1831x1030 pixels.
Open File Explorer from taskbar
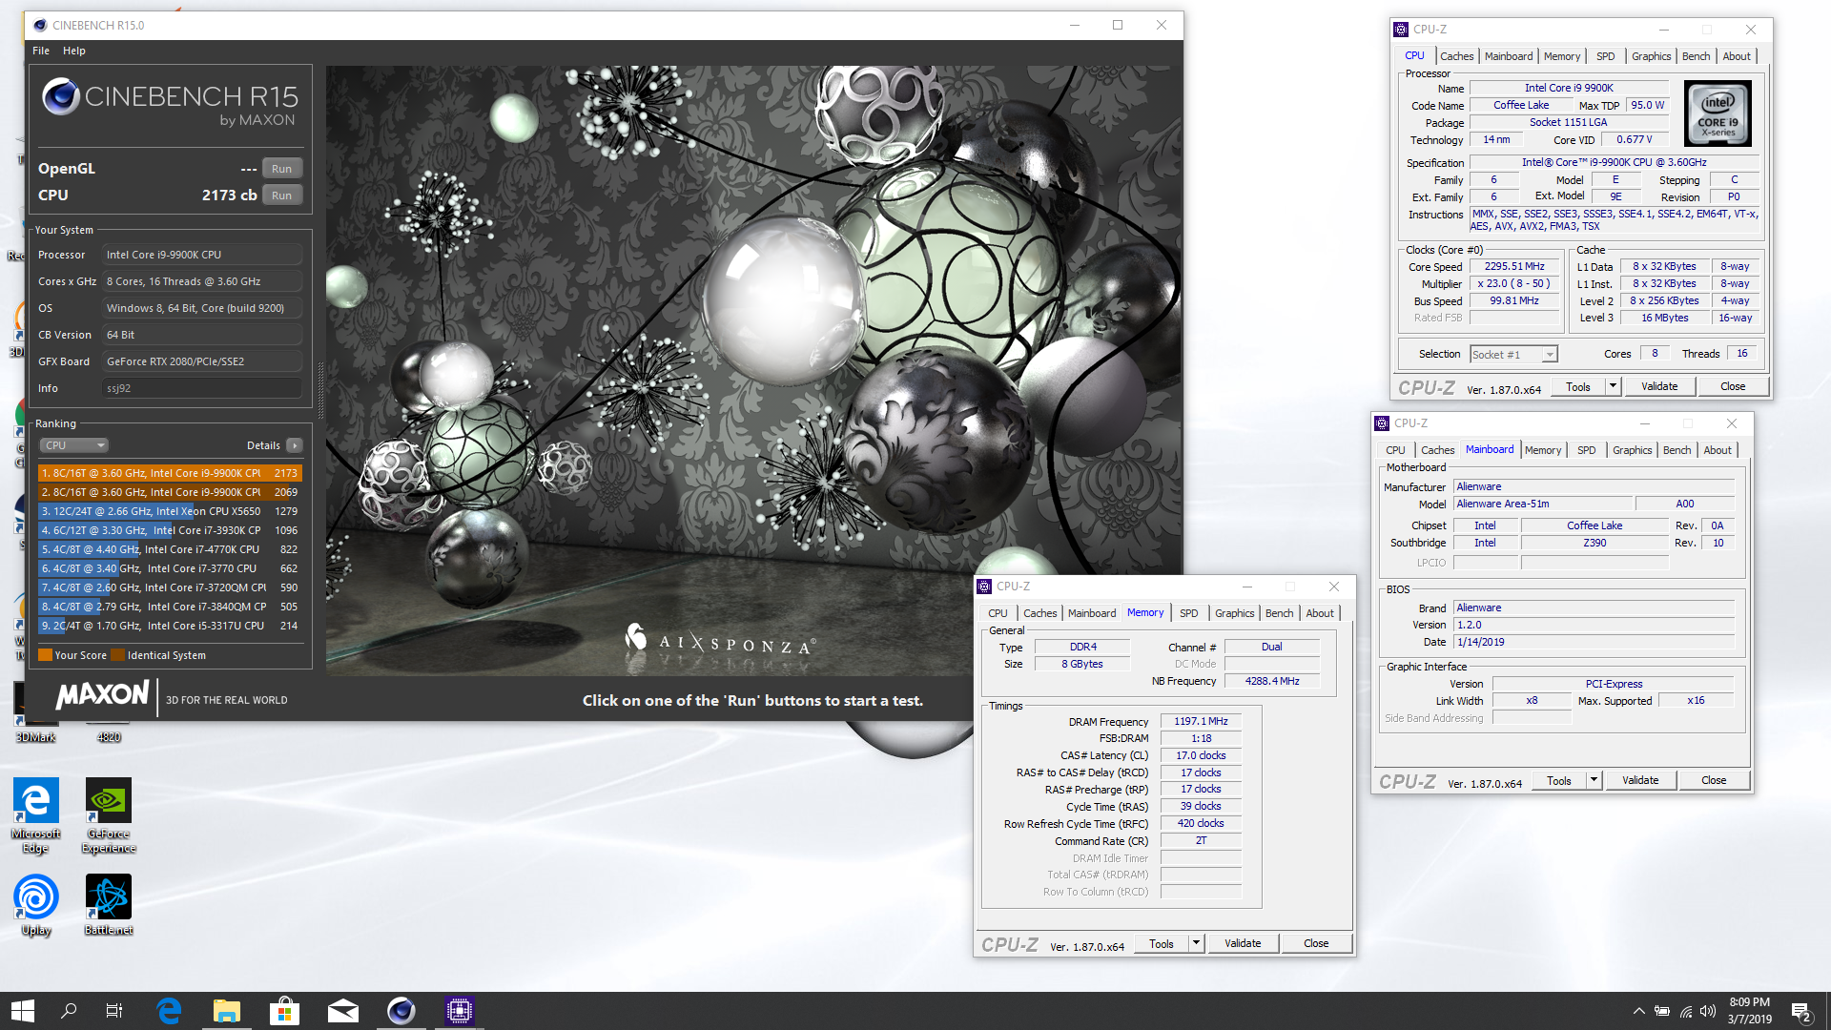tap(226, 1011)
